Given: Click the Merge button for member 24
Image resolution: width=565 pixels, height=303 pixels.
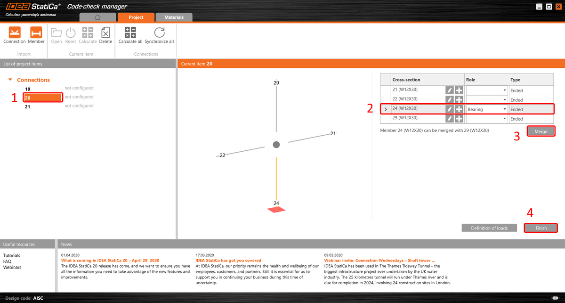Looking at the screenshot, I should tap(541, 131).
